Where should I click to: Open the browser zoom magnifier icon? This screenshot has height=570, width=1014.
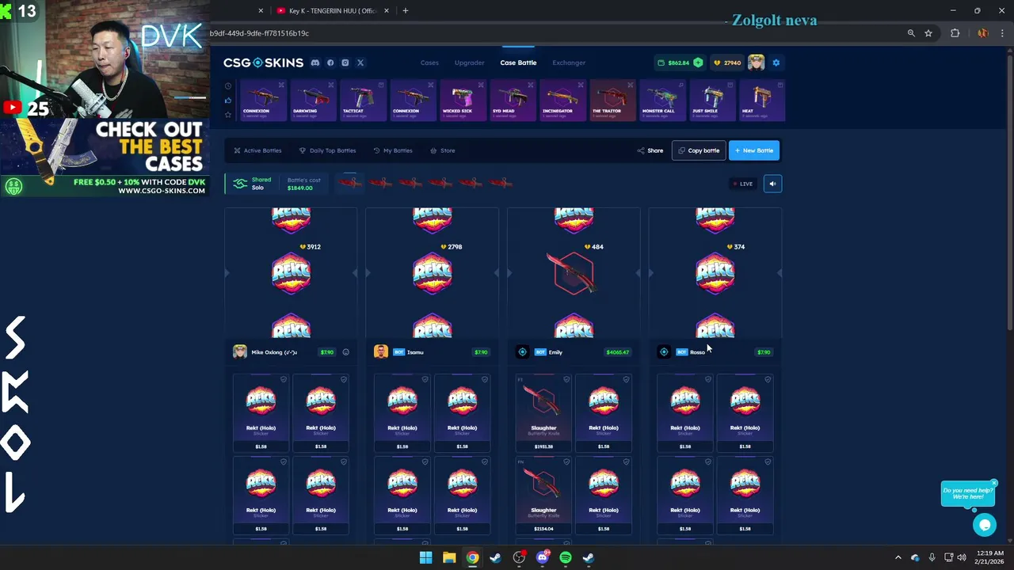tap(911, 33)
